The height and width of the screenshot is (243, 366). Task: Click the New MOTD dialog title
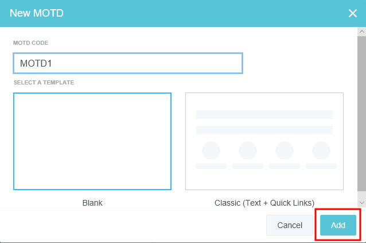(37, 13)
